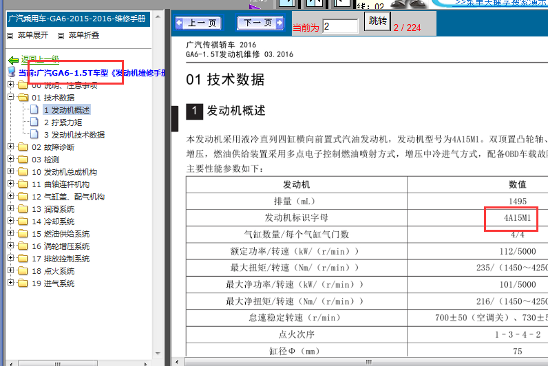This screenshot has height=366, width=548.
Task: Expand the 12 气缸盖、配气机构 folder
Action: (11, 196)
